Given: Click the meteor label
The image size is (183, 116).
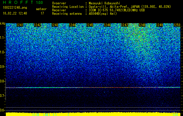Looking at the screenshot, I should (x=41, y=9).
